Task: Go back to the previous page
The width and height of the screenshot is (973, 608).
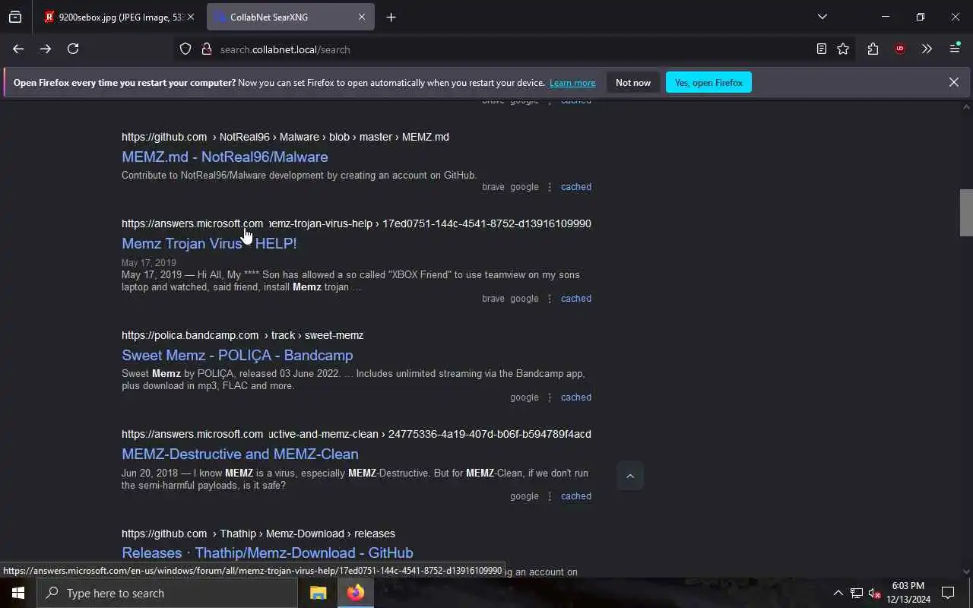Action: 18,49
